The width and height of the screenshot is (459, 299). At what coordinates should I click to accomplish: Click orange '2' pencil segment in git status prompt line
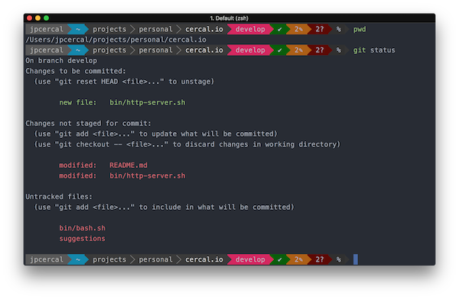pyautogui.click(x=298, y=50)
